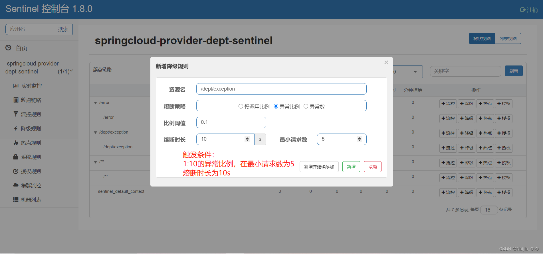Open 流控规则 flow rules
The height and width of the screenshot is (254, 543).
pyautogui.click(x=27, y=114)
